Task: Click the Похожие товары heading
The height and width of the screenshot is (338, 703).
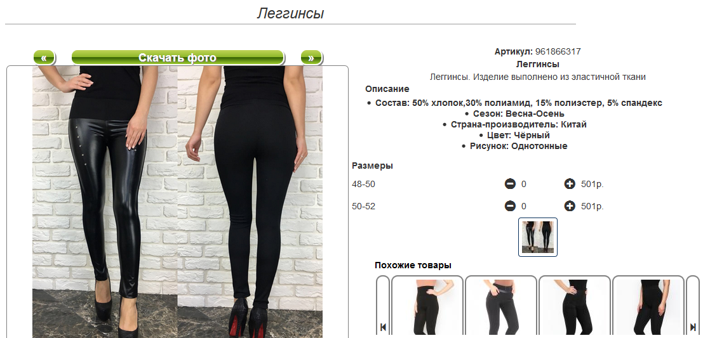Action: coord(413,266)
